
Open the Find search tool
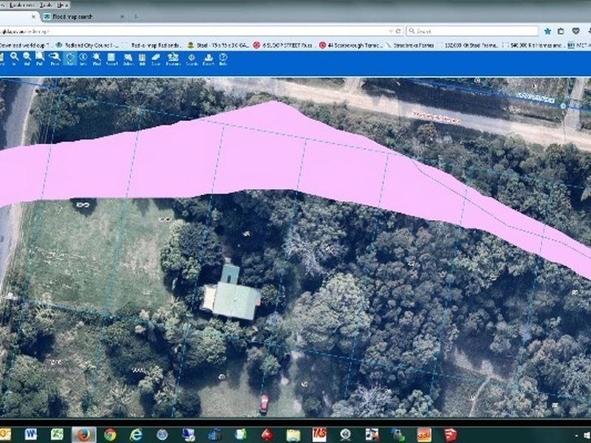(97, 59)
